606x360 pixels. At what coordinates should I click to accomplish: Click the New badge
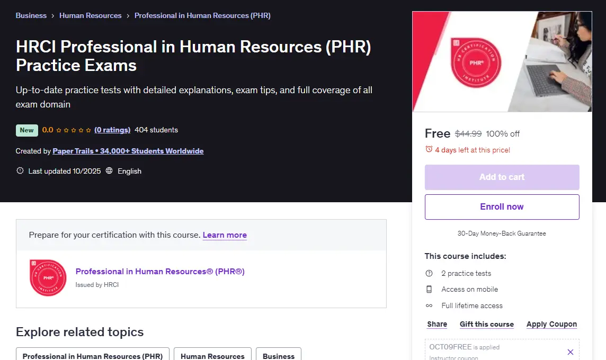pos(26,130)
